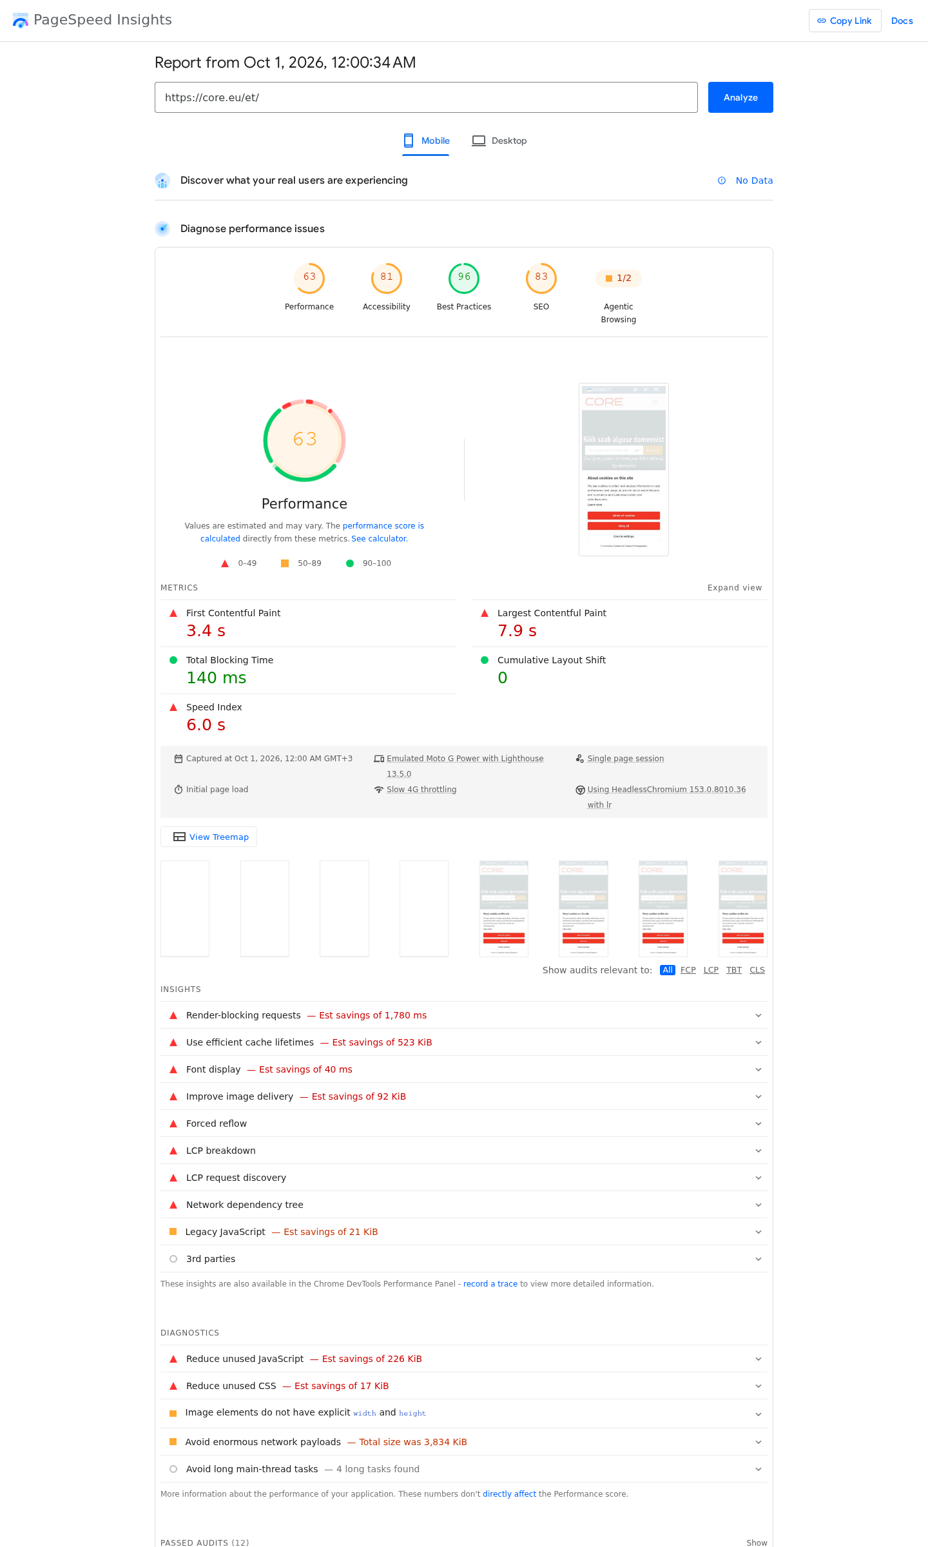The height and width of the screenshot is (1547, 928).
Task: Expand Use efficient cache lifetimes insight
Action: pyautogui.click(x=464, y=1042)
